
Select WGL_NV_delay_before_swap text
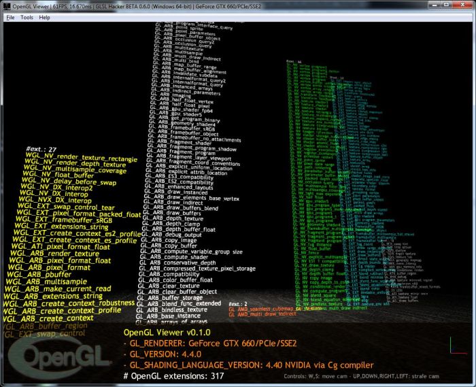[69, 182]
